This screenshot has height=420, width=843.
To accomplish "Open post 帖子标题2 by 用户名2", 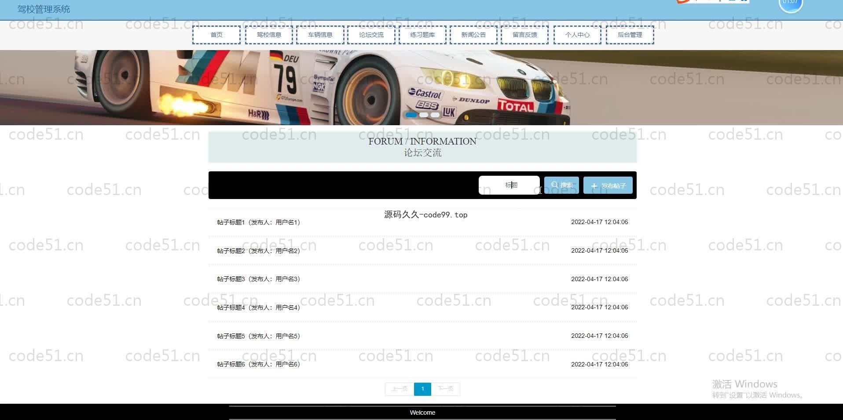I will pos(422,250).
